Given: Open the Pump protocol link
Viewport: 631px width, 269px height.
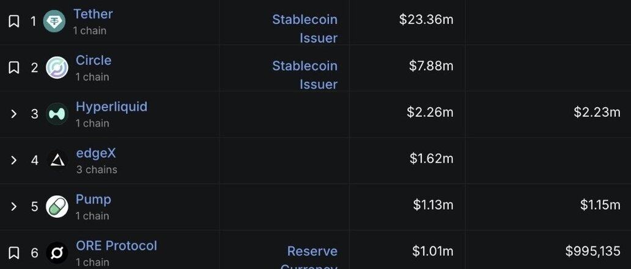Looking at the screenshot, I should coord(94,199).
